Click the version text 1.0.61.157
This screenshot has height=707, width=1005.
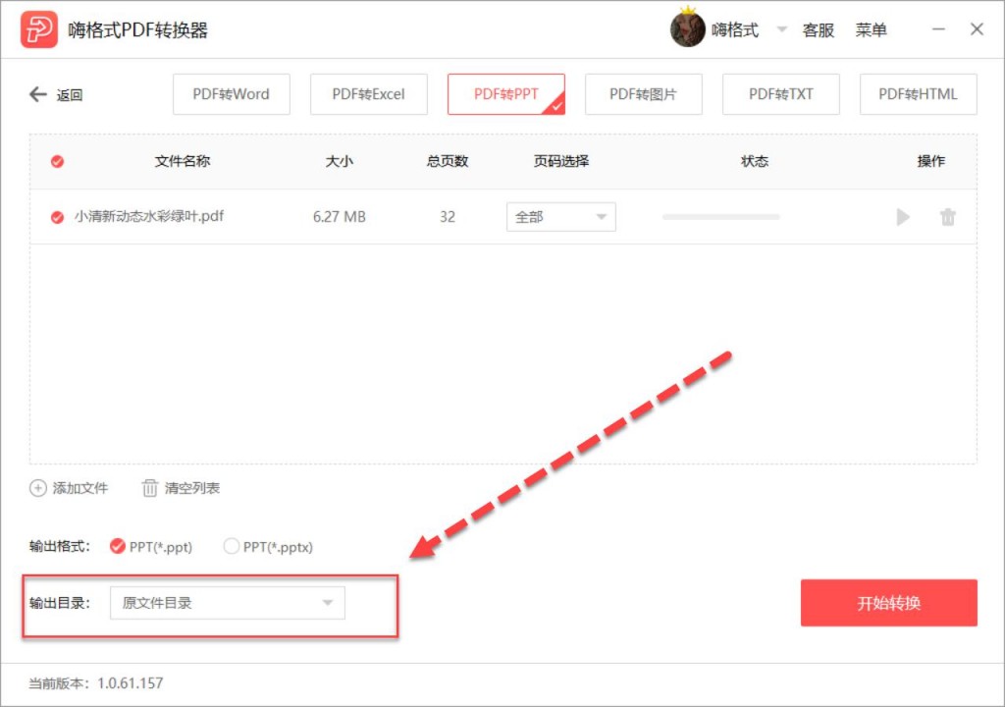[131, 682]
